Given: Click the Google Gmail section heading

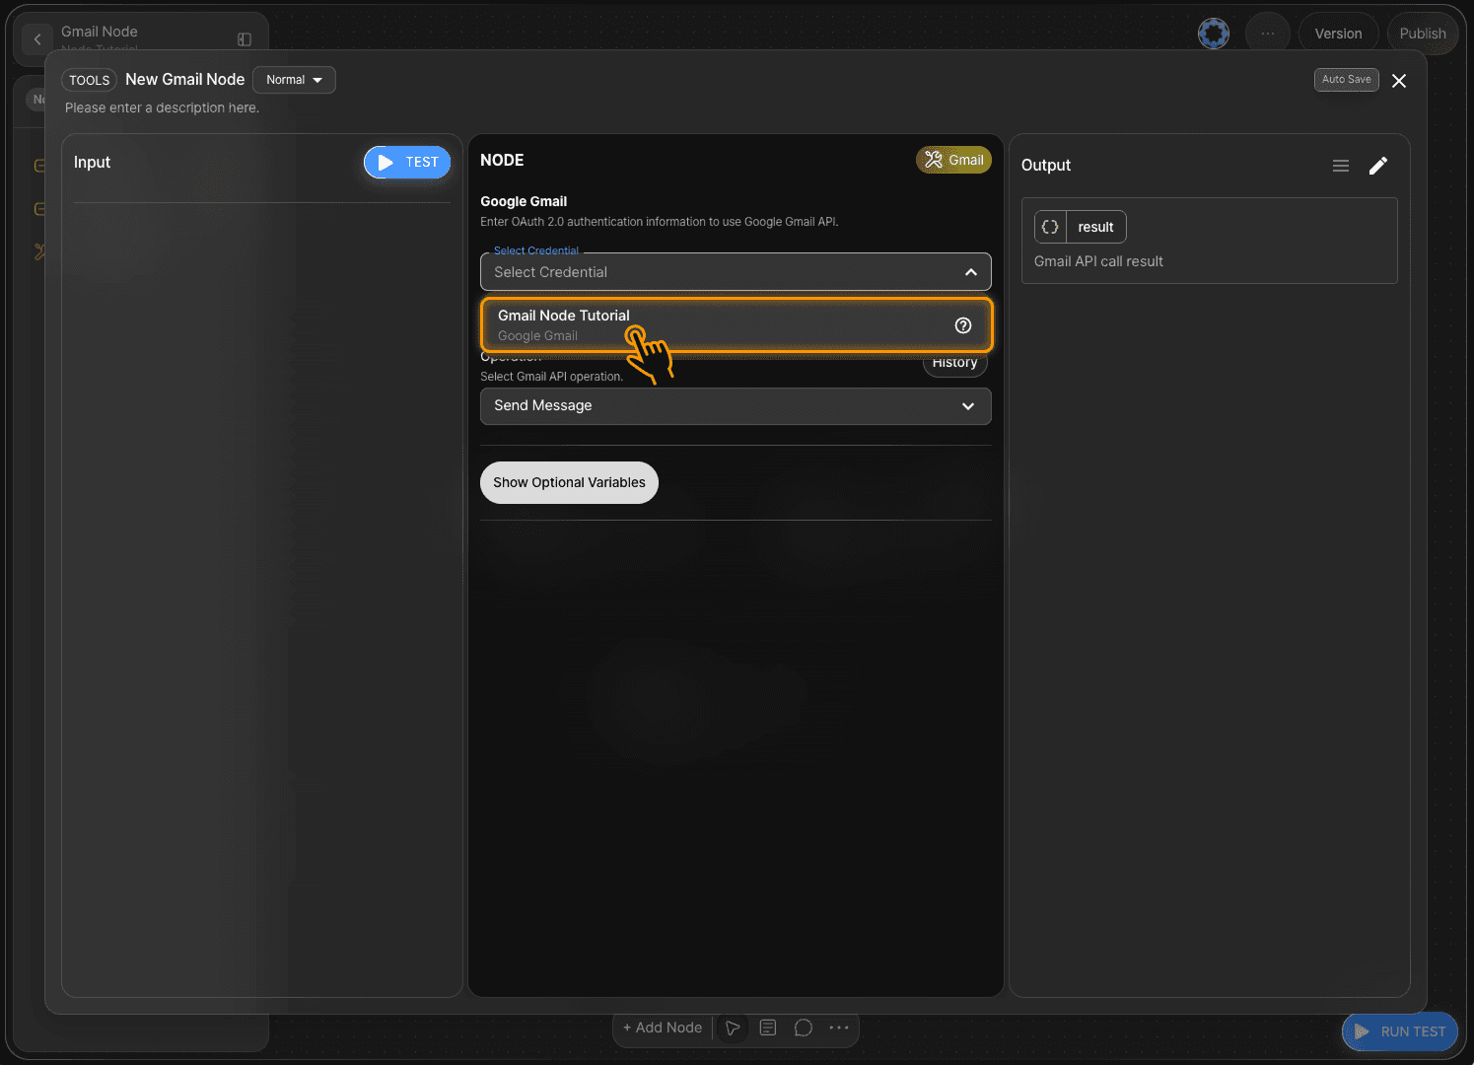Looking at the screenshot, I should click(x=524, y=201).
